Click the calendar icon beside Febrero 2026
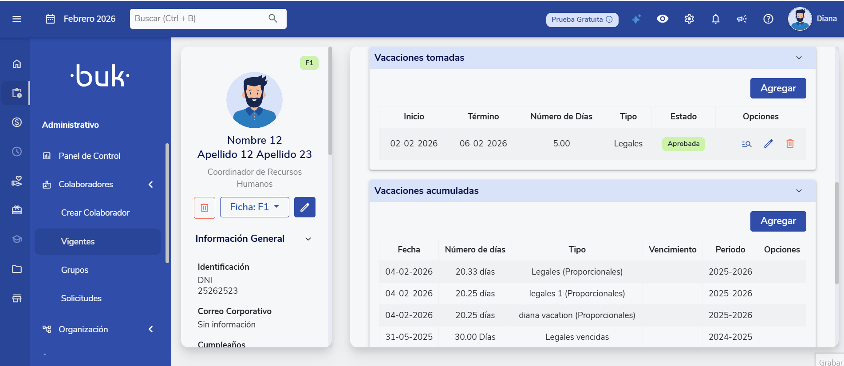Image resolution: width=844 pixels, height=366 pixels. [51, 19]
